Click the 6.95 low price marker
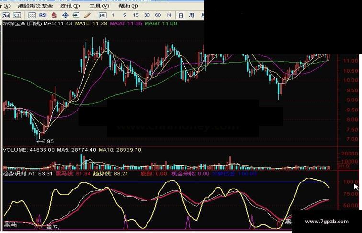Screen dimensions: 362x233 coord(45,141)
